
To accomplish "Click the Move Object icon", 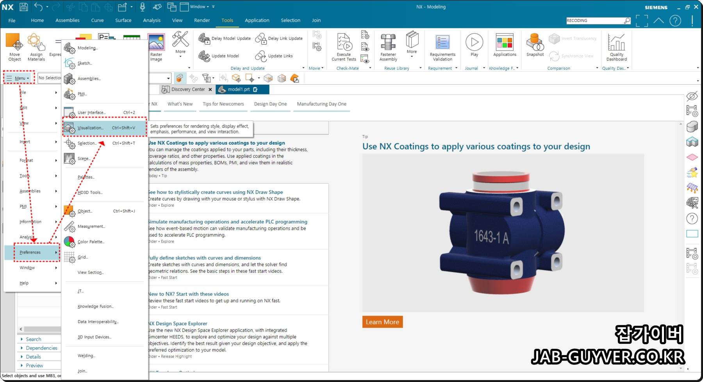I will point(14,47).
